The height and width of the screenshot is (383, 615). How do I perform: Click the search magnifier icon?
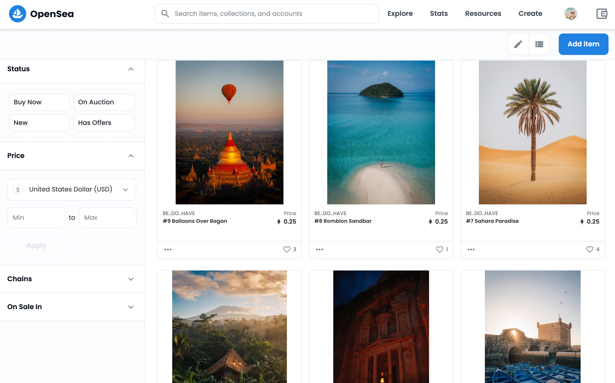(x=165, y=13)
